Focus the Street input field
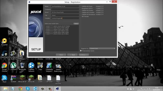163x91 pixels. (65, 12)
